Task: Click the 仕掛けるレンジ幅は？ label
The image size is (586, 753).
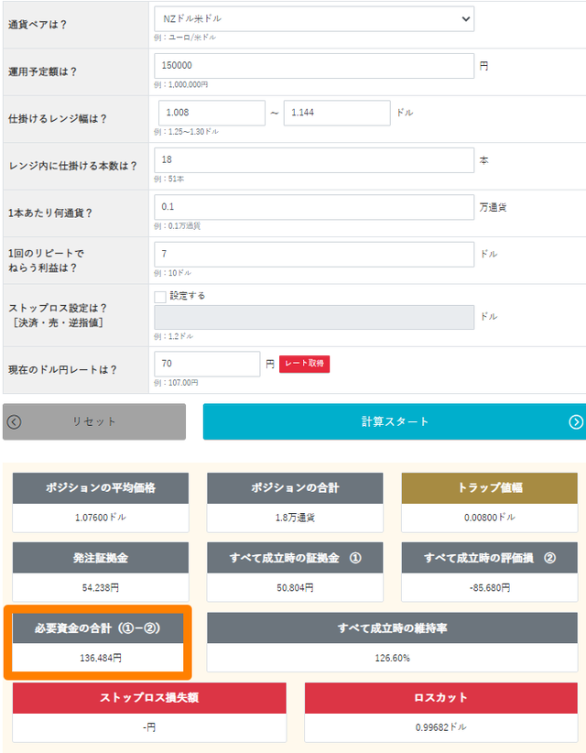Action: click(58, 119)
